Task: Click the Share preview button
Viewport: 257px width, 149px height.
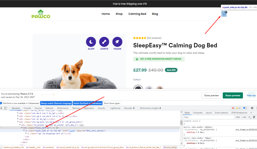Action: click(233, 95)
